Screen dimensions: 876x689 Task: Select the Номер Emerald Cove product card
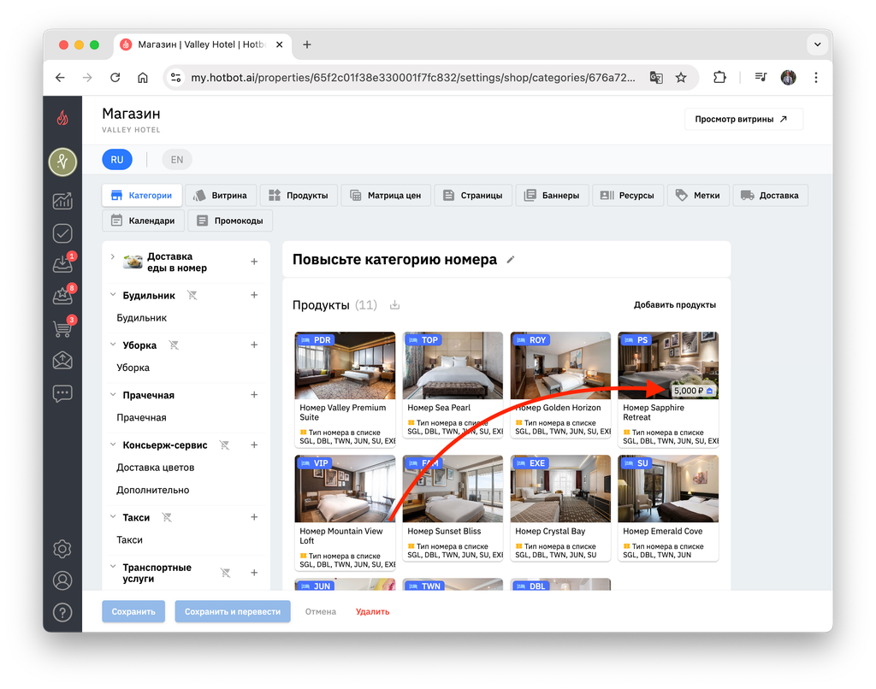pos(668,508)
